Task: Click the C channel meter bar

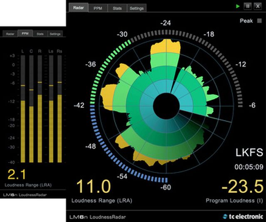Action: point(31,109)
